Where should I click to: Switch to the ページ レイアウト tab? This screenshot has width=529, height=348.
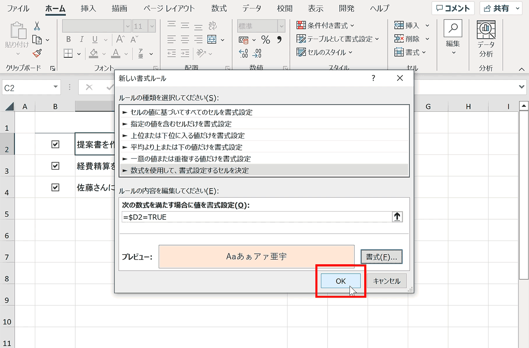click(169, 8)
